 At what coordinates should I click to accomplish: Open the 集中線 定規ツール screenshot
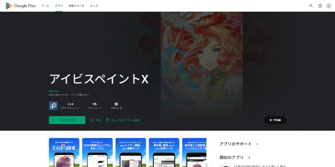[164, 153]
